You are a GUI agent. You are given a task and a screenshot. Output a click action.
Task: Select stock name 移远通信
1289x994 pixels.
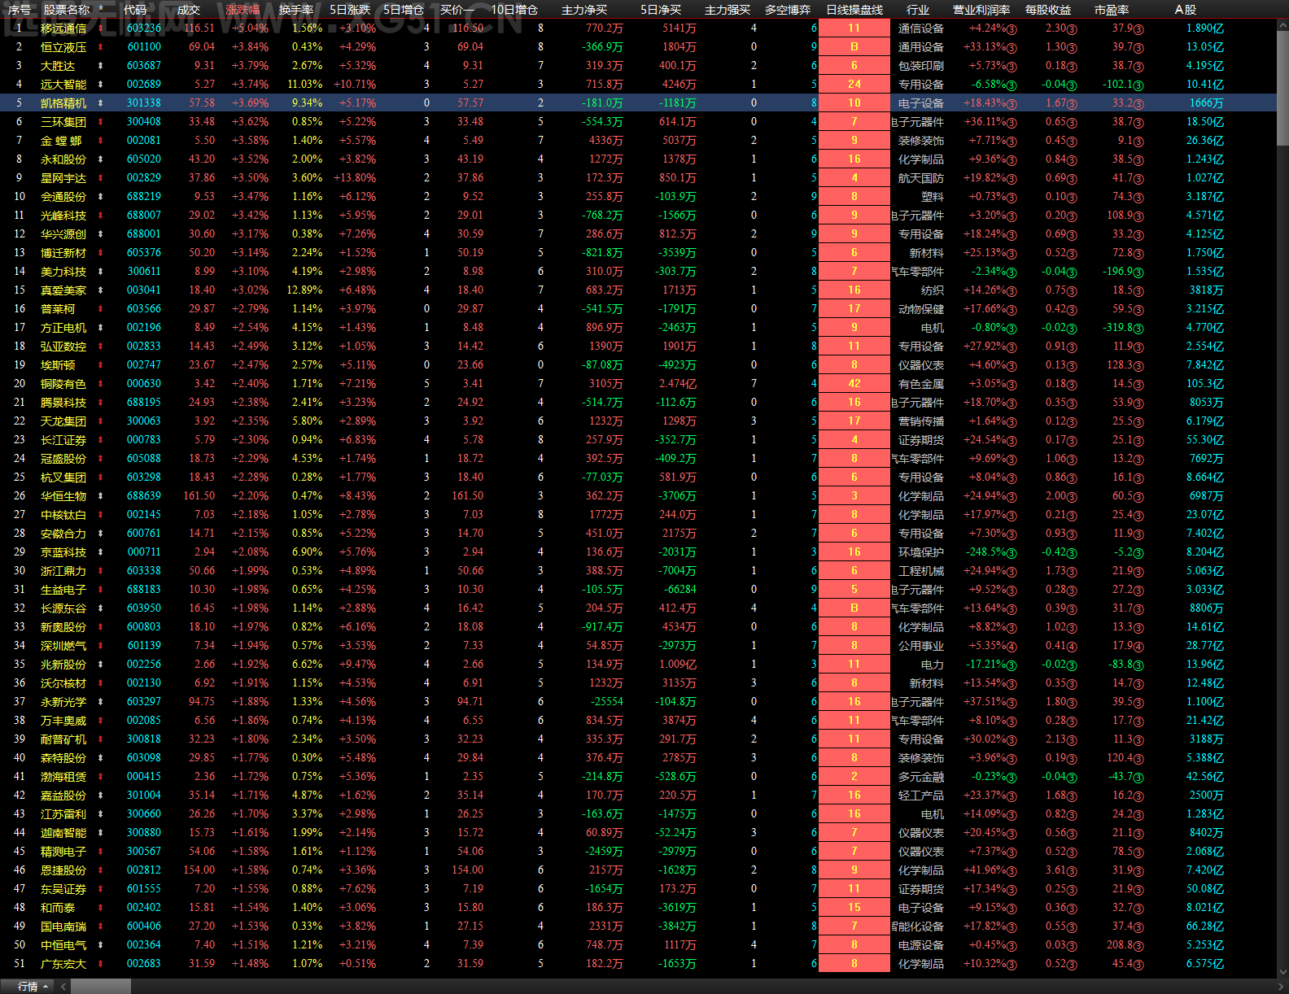pyautogui.click(x=63, y=28)
